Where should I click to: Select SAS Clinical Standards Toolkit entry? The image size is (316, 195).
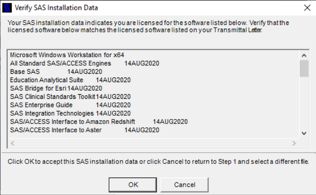click(x=71, y=97)
